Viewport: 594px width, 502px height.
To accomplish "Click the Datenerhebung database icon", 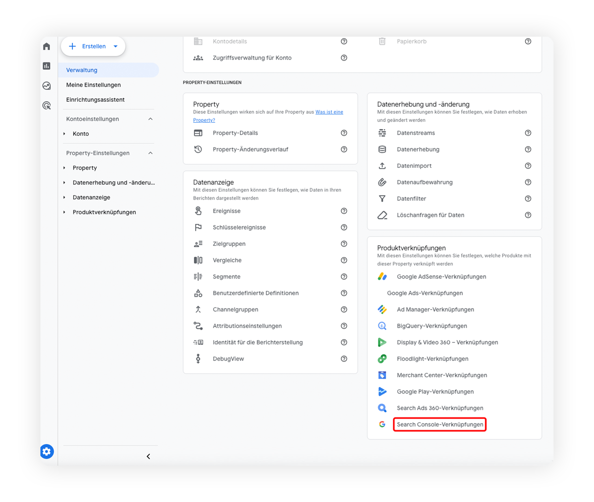I will pyautogui.click(x=382, y=149).
